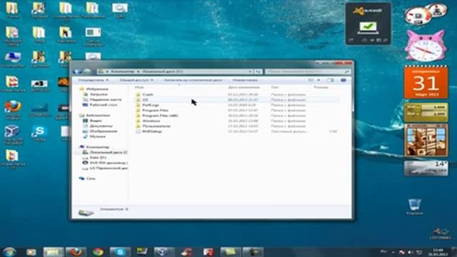This screenshot has height=257, width=457.
Task: Click the "Компьютер" breadcrumb segment
Action: (123, 71)
